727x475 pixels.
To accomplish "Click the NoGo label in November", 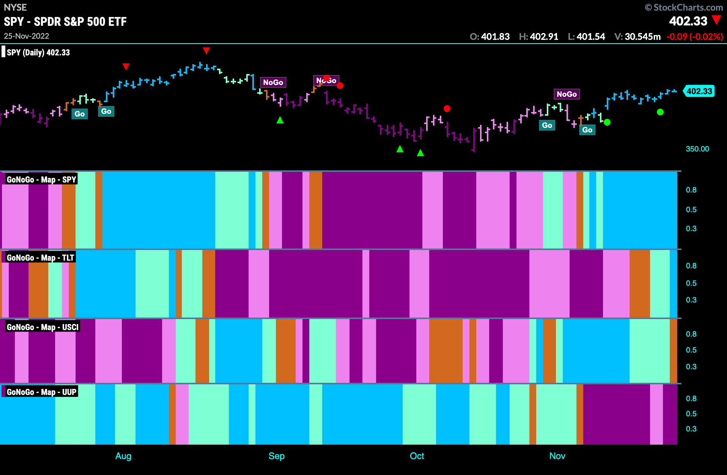I will click(x=567, y=94).
